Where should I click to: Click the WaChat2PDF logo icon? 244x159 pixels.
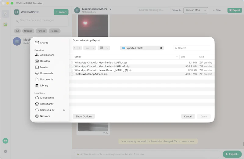[x=16, y=12]
